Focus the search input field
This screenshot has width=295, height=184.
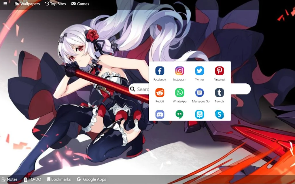coord(190,89)
